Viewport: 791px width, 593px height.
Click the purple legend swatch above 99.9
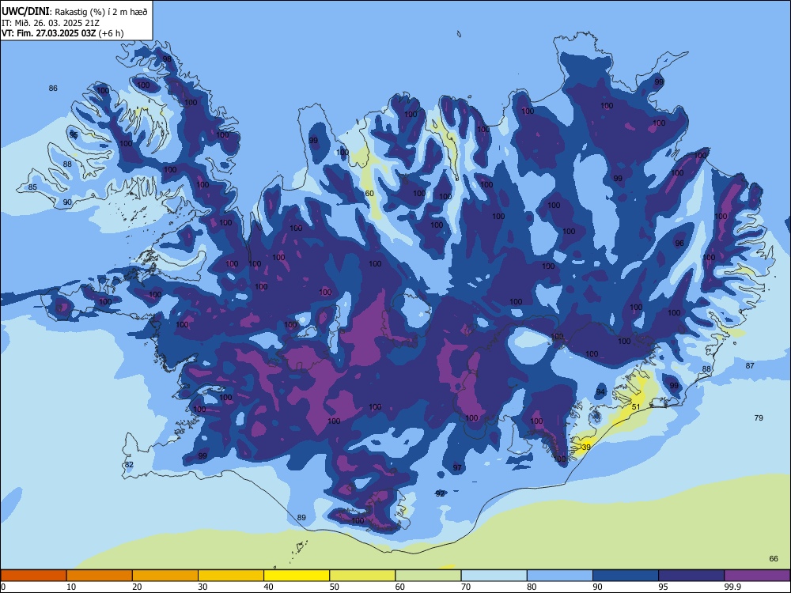click(757, 576)
